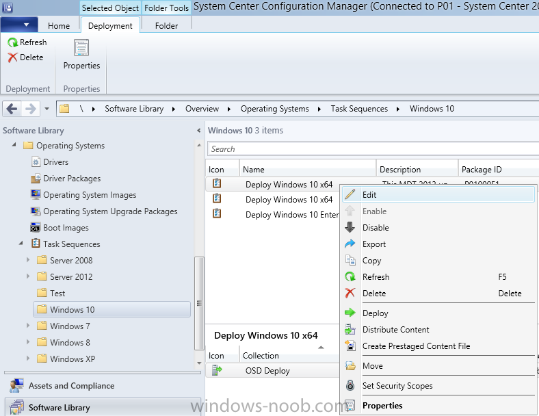The image size is (539, 416).
Task: Open breadcrumb arrow after Operating Systems
Action: (x=319, y=109)
